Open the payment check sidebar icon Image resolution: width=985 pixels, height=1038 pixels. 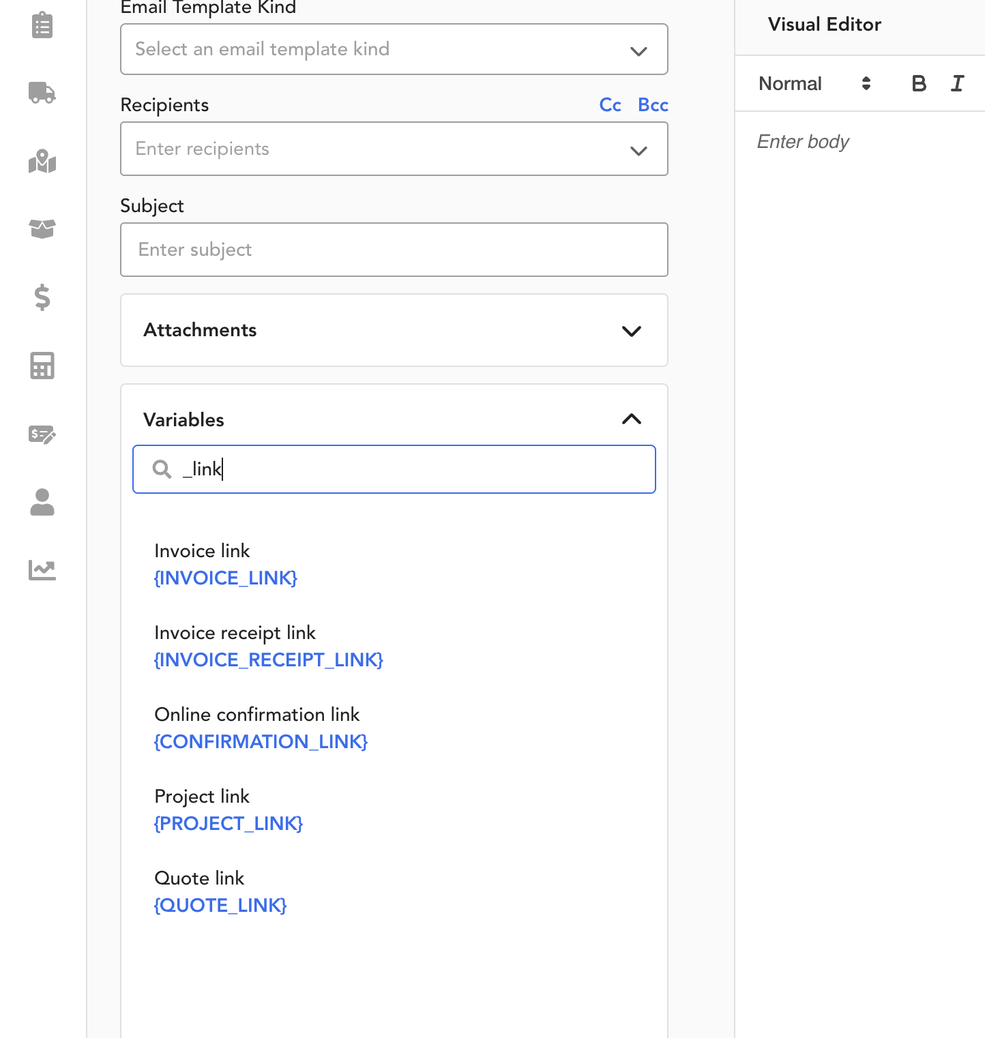coord(42,434)
